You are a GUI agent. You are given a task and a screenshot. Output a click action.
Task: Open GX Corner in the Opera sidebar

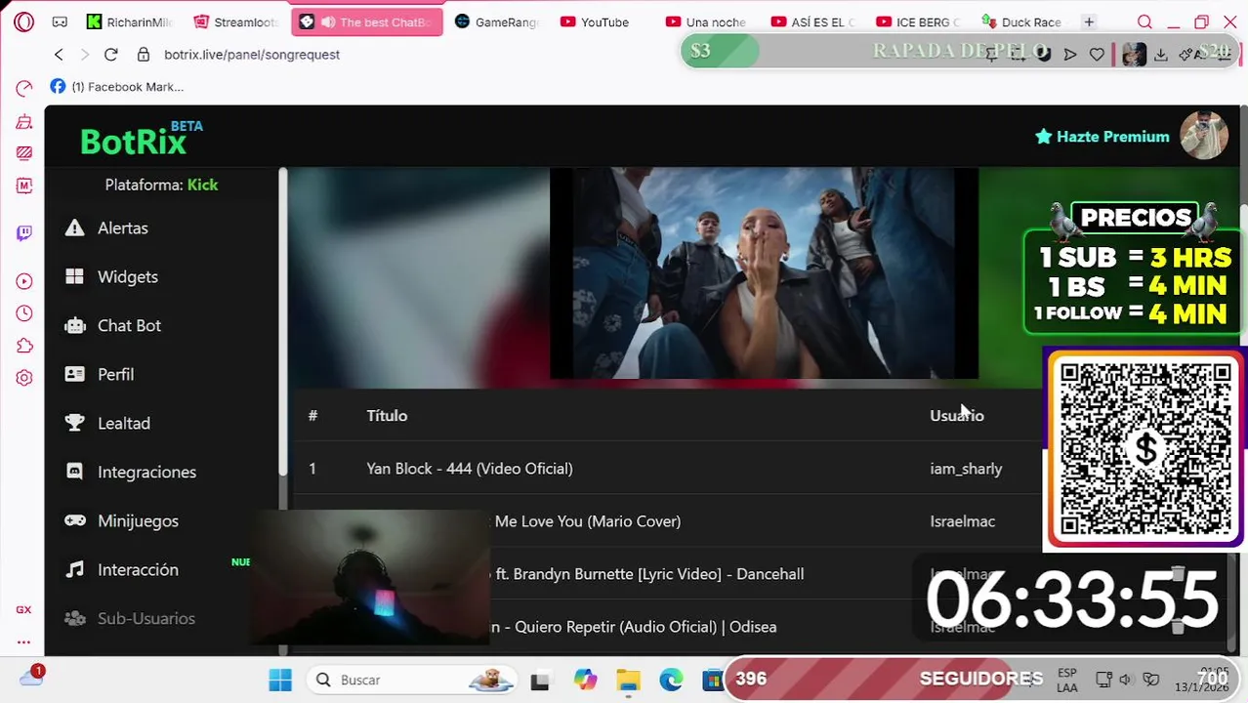point(23,609)
